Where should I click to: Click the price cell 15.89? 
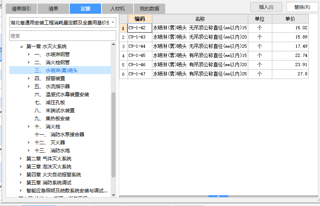[x=290, y=37]
